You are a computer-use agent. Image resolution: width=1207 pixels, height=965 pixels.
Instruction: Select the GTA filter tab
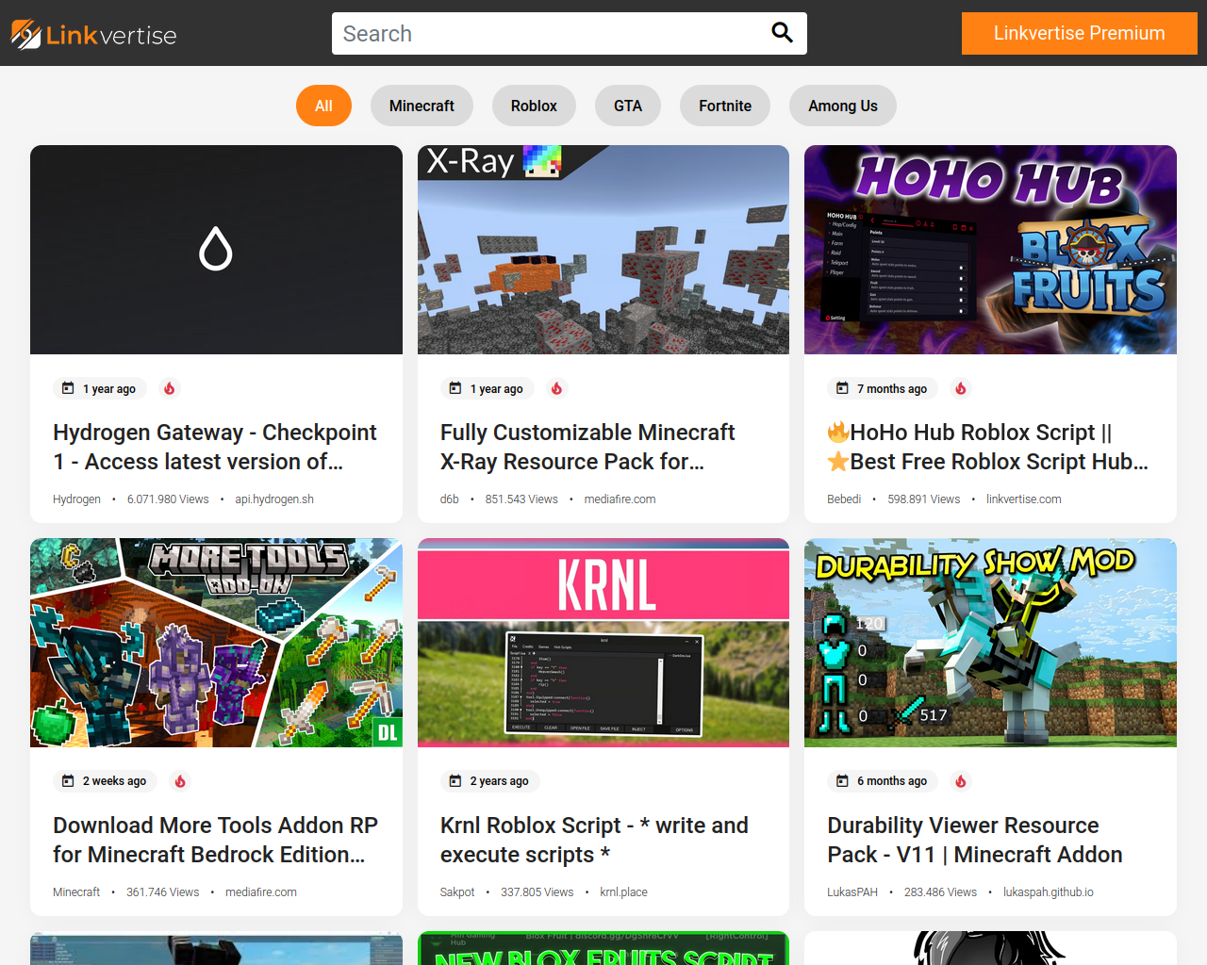[x=628, y=106]
